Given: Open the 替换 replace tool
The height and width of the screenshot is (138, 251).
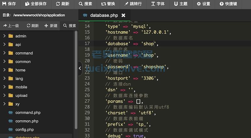Looking at the screenshot, I should coord(108,4).
